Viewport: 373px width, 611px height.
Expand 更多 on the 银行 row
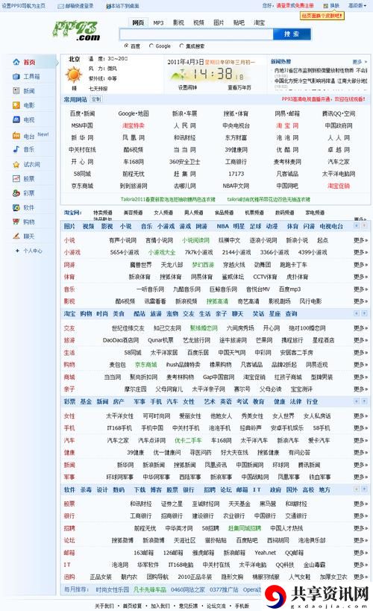[360, 516]
